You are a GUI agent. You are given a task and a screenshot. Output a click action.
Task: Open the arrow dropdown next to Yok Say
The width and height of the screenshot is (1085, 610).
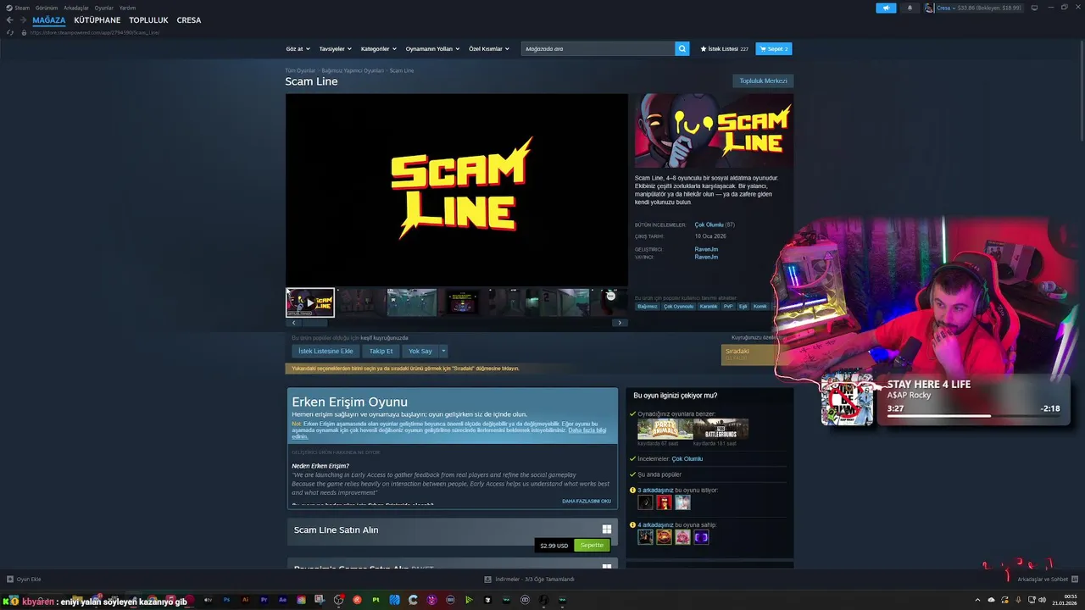pyautogui.click(x=442, y=351)
